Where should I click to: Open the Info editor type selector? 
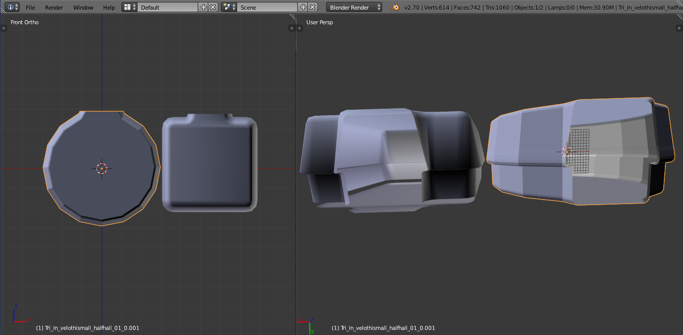coord(13,7)
